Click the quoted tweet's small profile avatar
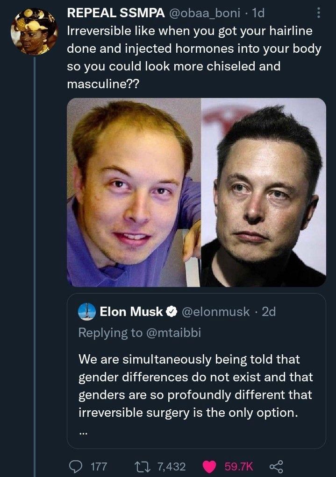 tap(87, 312)
